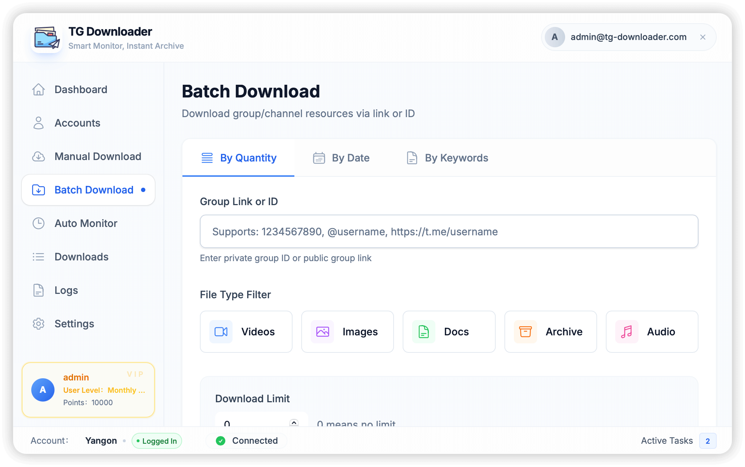Image resolution: width=745 pixels, height=467 pixels.
Task: Select the Docs file type filter
Action: pos(449,332)
